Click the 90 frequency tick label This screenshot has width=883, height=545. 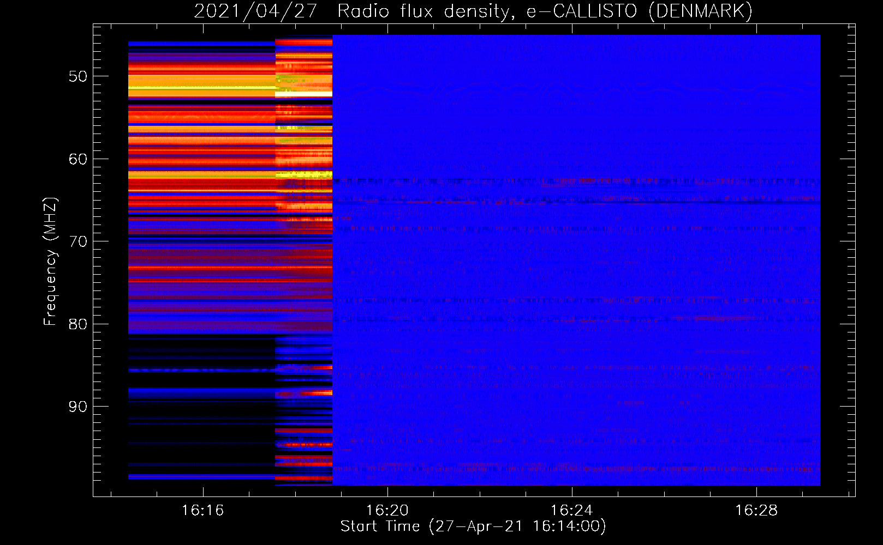pyautogui.click(x=77, y=407)
